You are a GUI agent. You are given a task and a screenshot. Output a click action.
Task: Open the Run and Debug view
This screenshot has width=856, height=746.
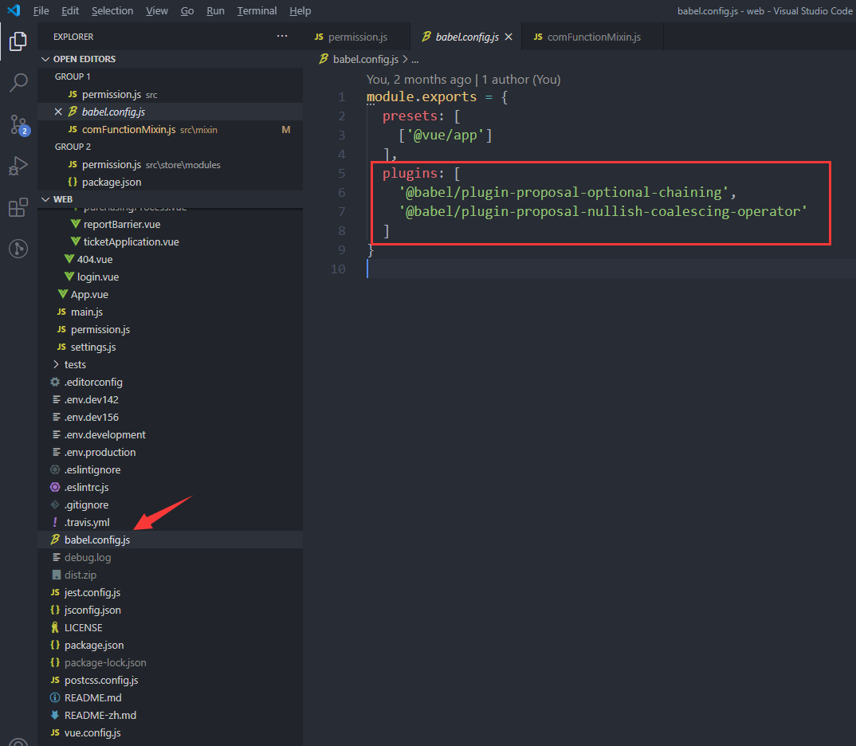click(18, 166)
